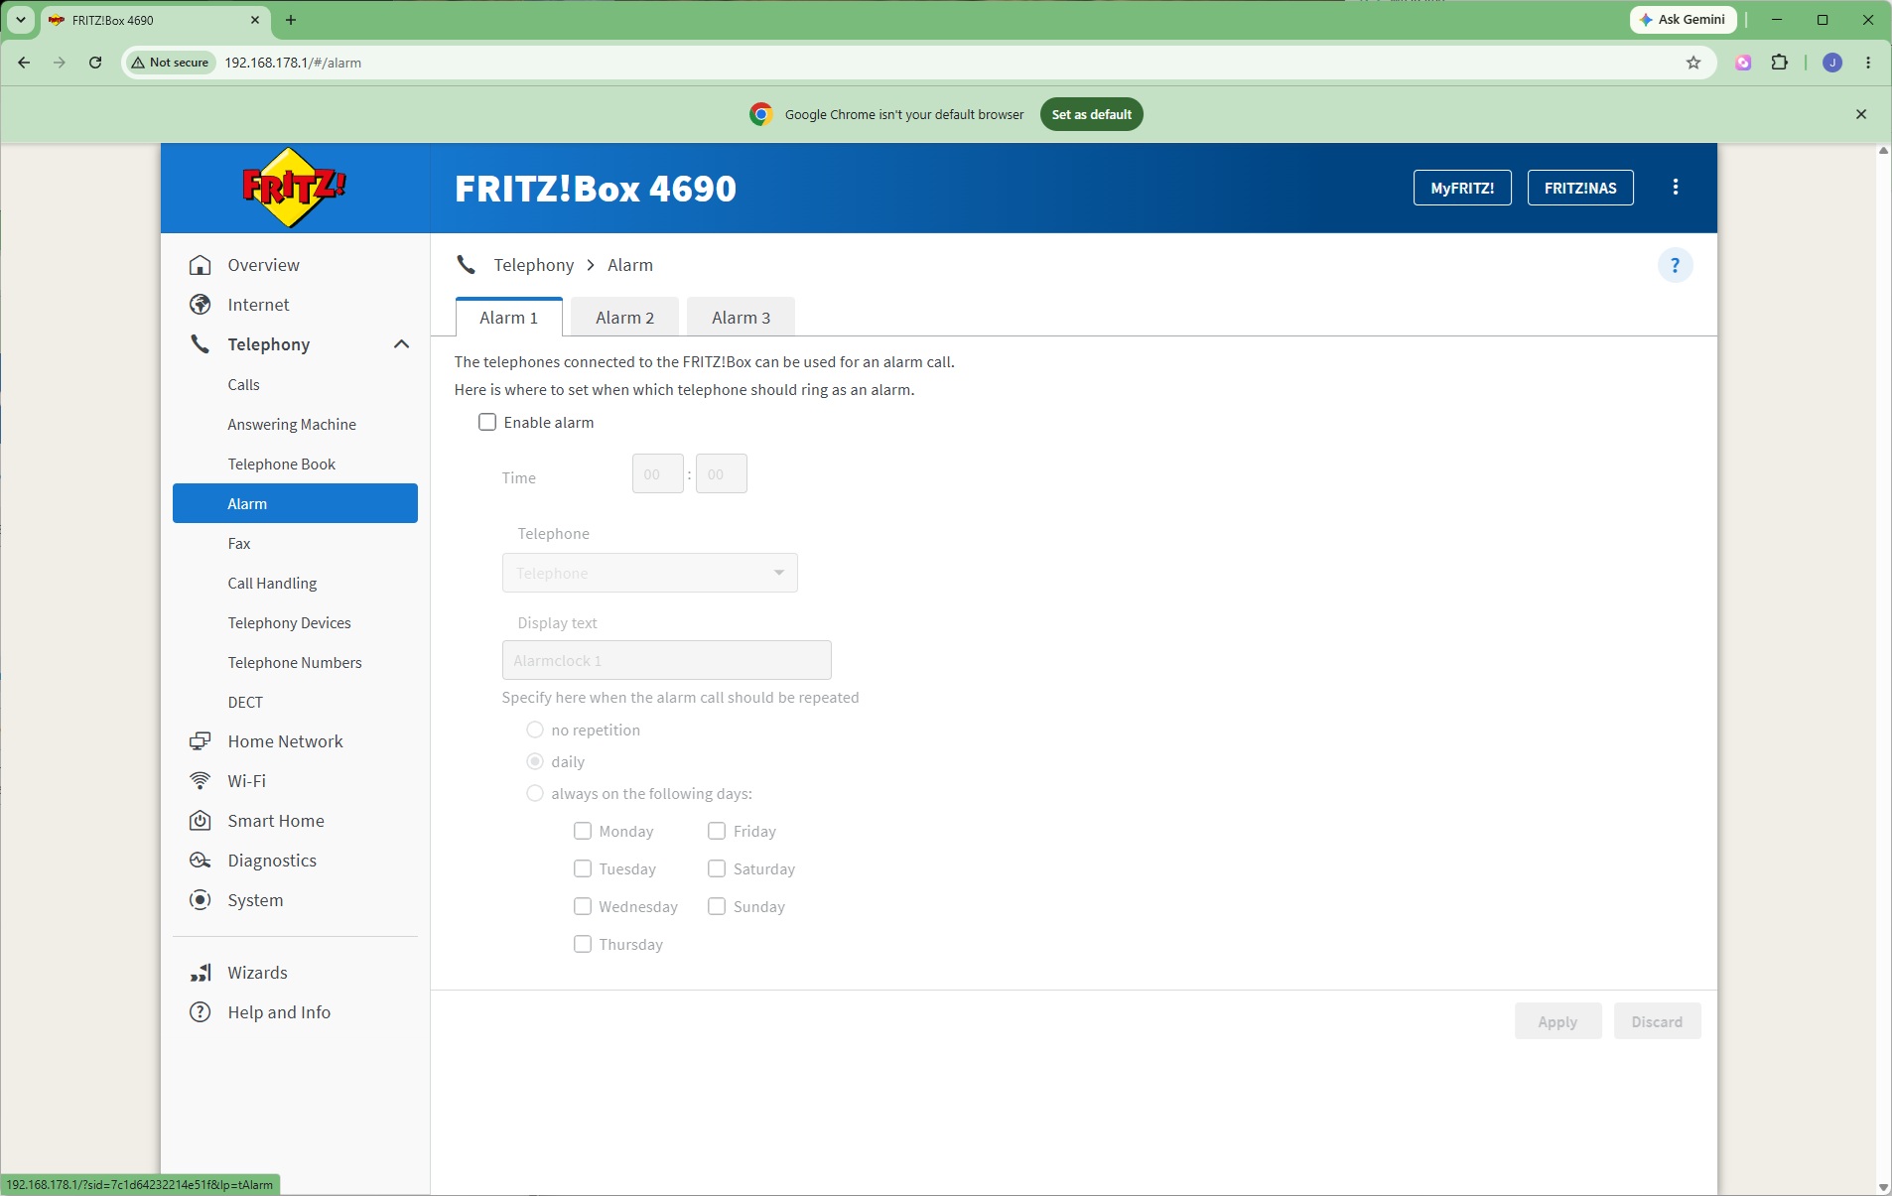Screen dimensions: 1892x1196
Task: Open the Fax menu item
Action: click(x=239, y=544)
